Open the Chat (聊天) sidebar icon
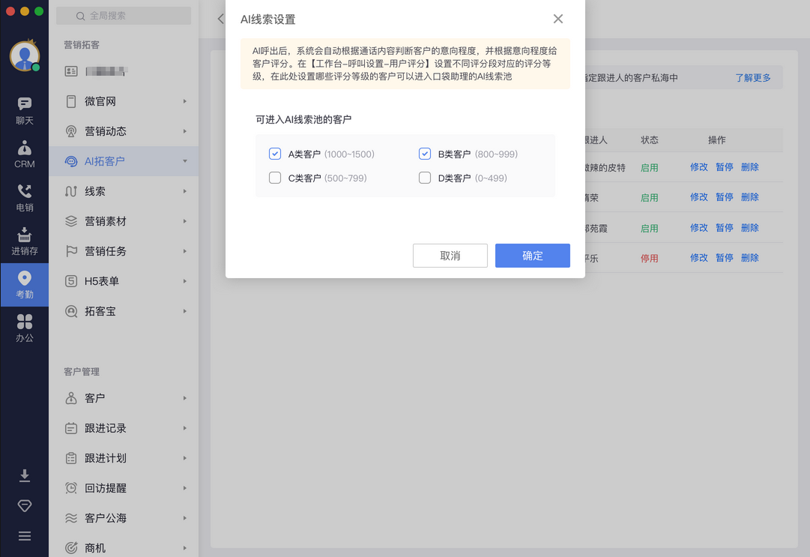 tap(24, 110)
